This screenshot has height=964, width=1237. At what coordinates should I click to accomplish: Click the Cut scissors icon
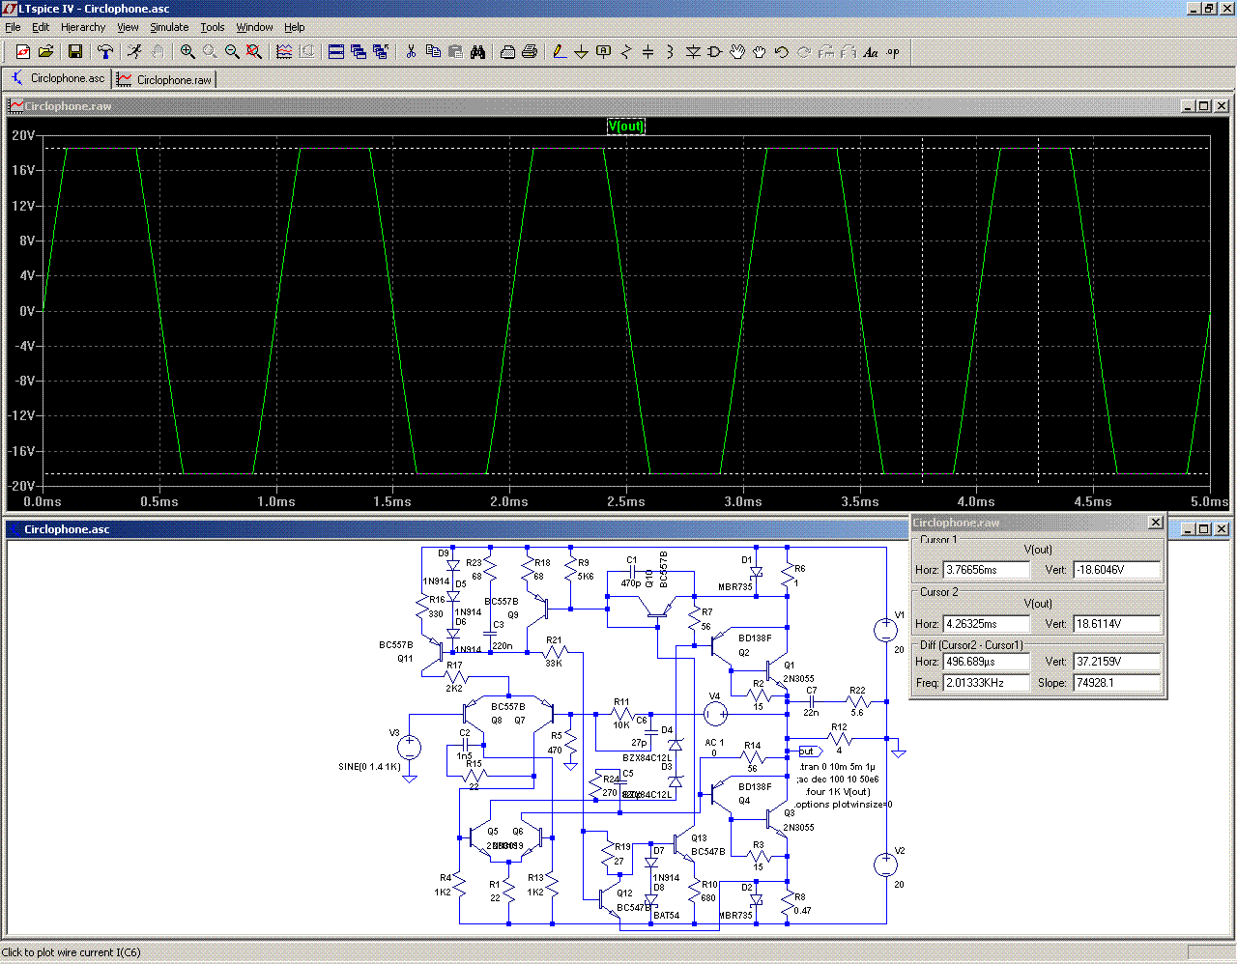coord(411,52)
